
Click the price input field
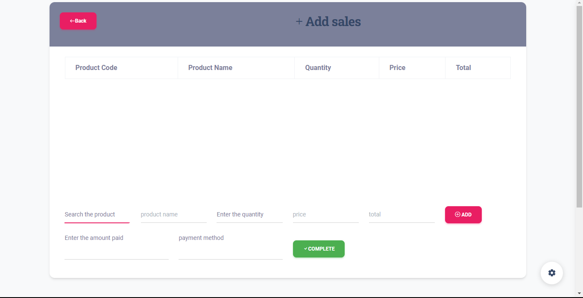pos(325,215)
